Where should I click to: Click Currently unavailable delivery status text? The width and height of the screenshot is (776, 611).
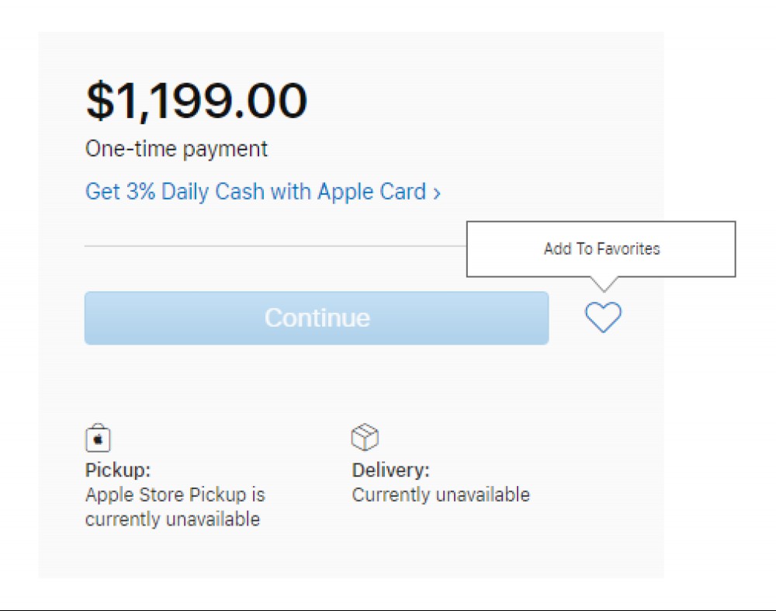pyautogui.click(x=441, y=495)
